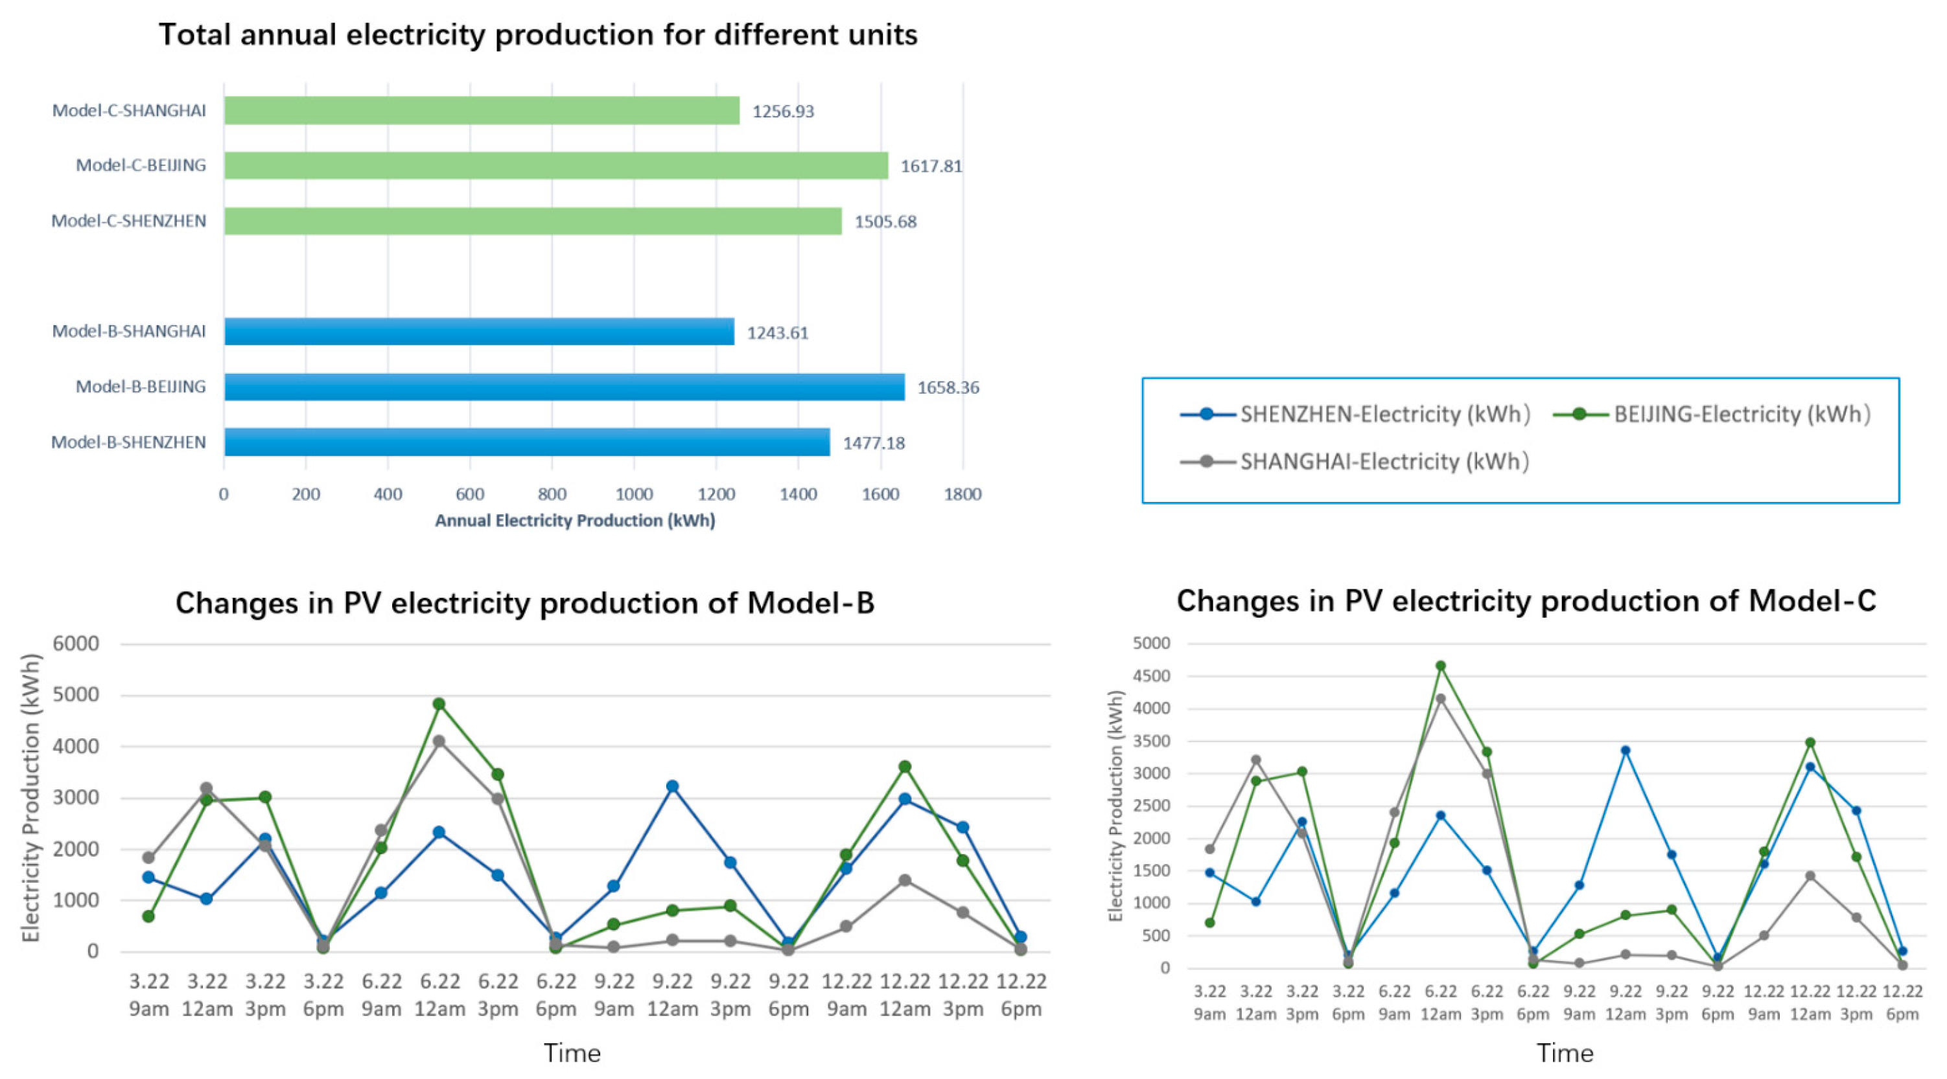Click Beijing peak point in Model-B chart
The image size is (1947, 1079).
pyautogui.click(x=439, y=704)
